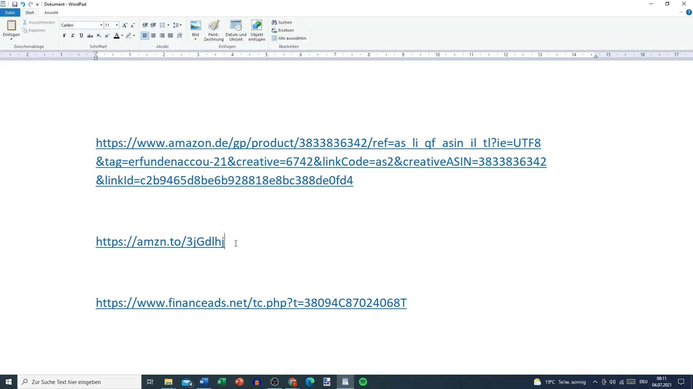Increase paragraph indent
The height and width of the screenshot is (389, 693).
(153, 25)
